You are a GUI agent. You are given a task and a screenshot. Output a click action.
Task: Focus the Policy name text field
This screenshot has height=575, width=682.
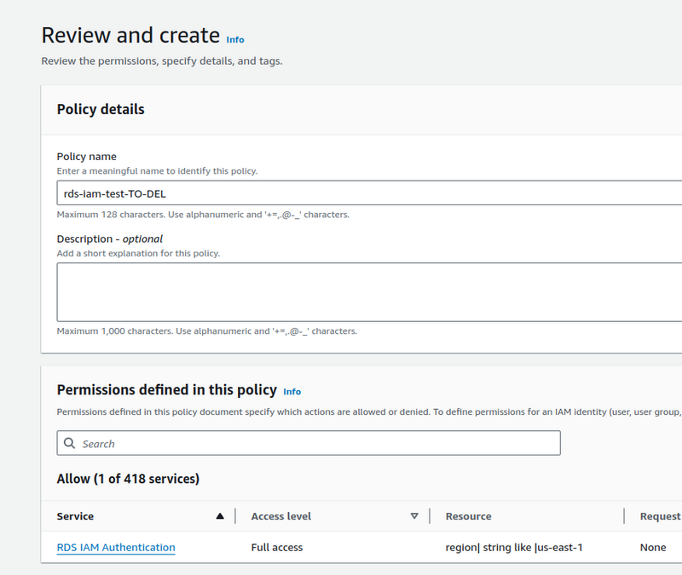(x=367, y=193)
